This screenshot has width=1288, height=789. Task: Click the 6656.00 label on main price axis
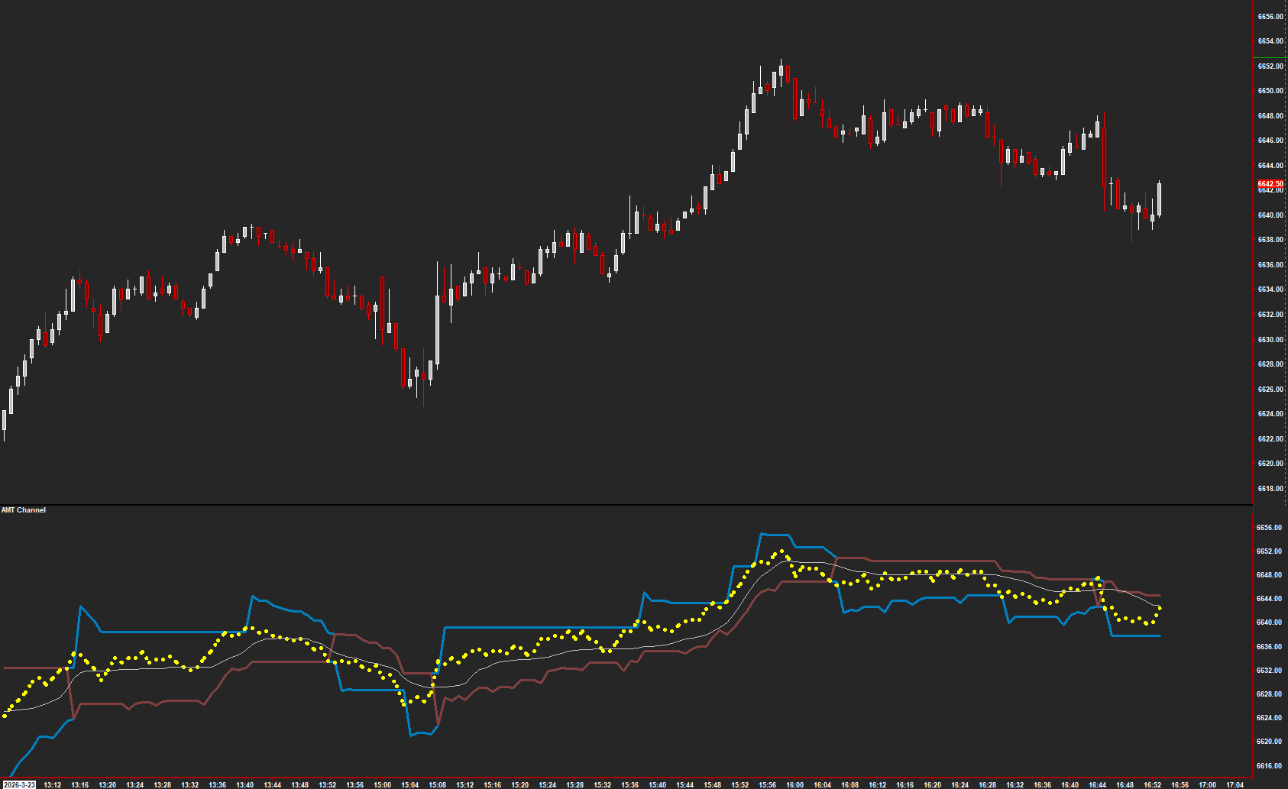[1270, 17]
